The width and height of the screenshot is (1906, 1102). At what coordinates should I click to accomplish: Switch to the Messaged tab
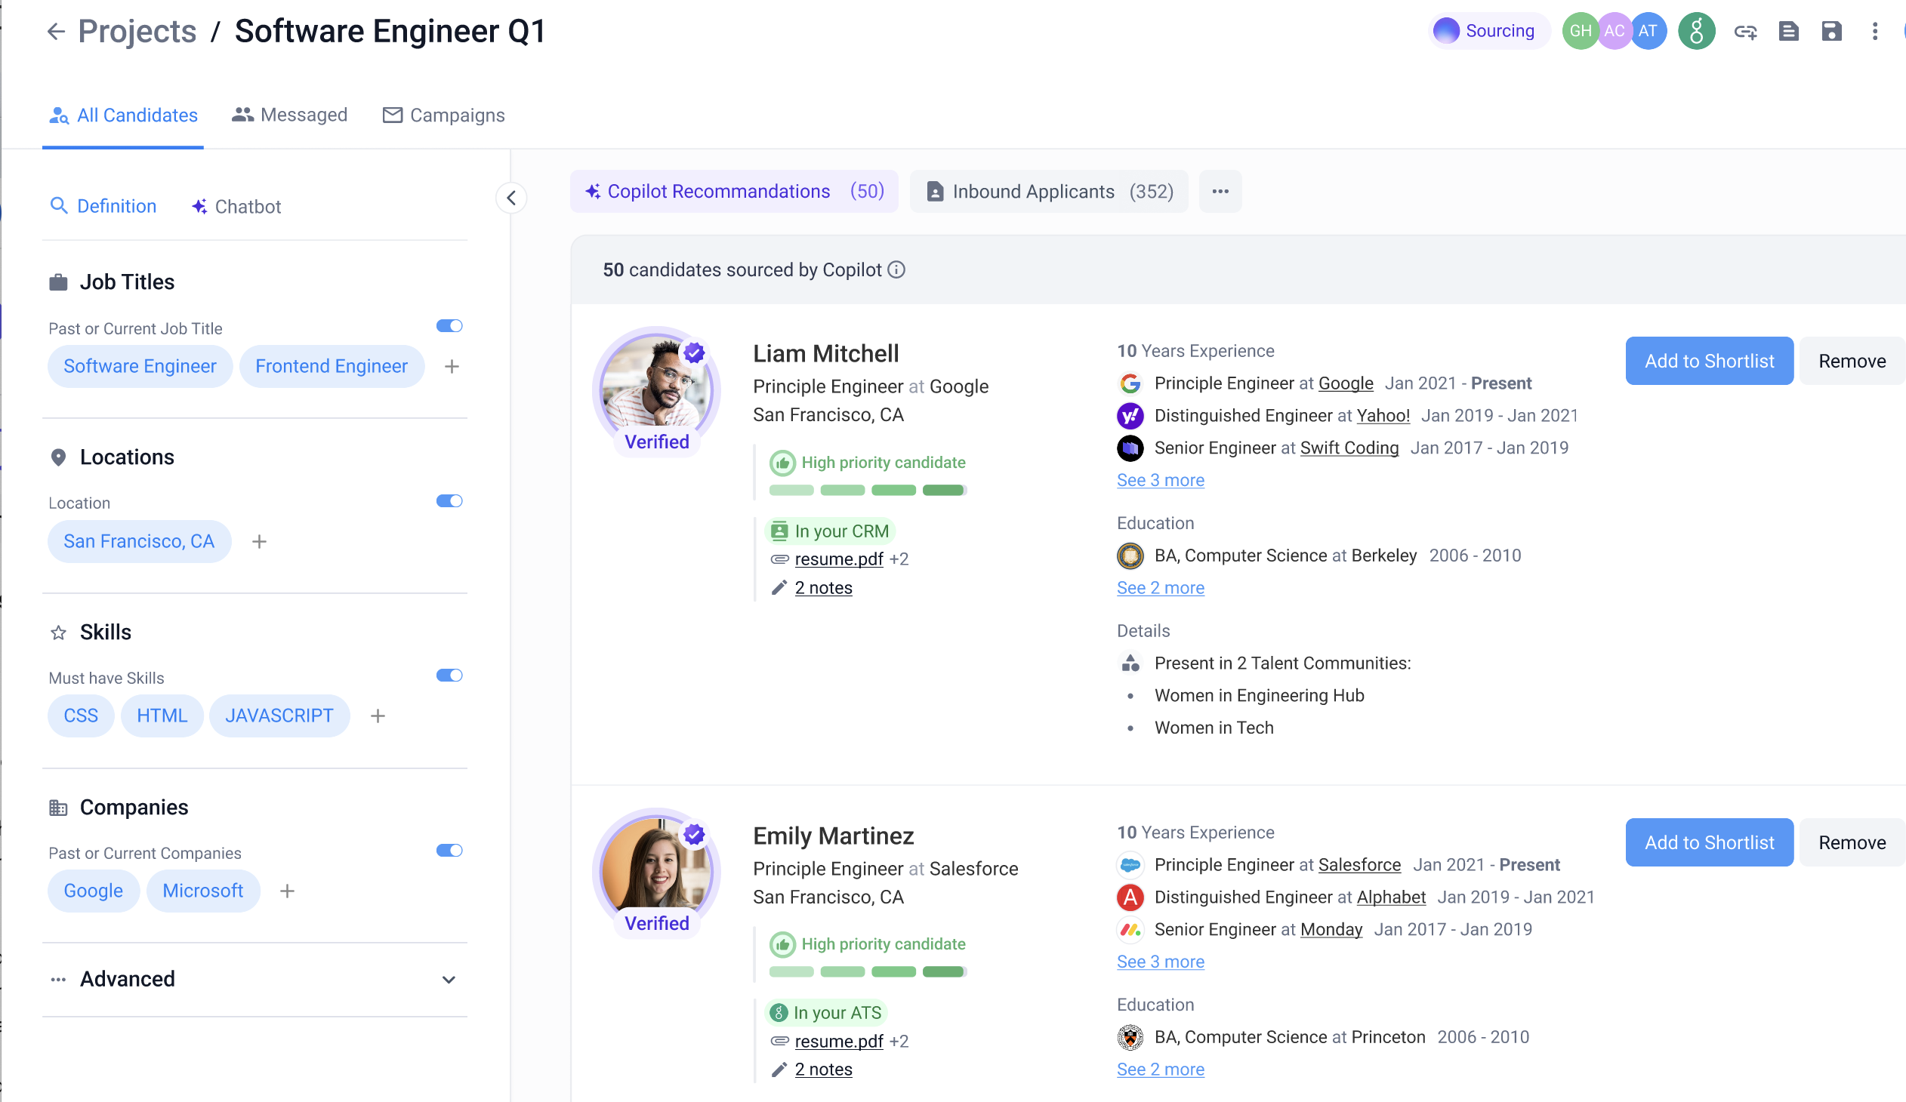coord(290,115)
